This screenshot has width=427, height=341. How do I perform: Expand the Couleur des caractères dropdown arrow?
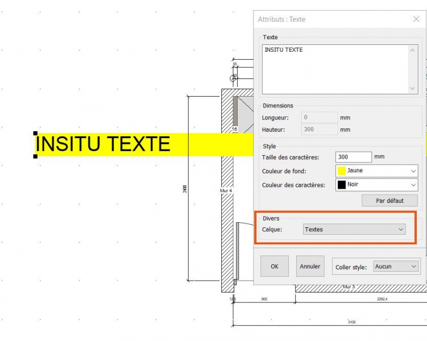[x=413, y=185]
